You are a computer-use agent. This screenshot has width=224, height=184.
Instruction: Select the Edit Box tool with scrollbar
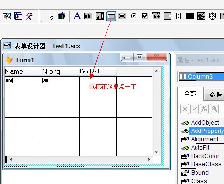[x=100, y=16]
